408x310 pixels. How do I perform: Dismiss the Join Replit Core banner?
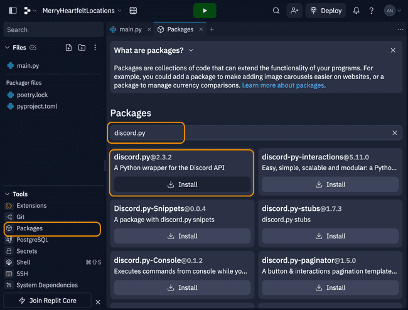(98, 302)
